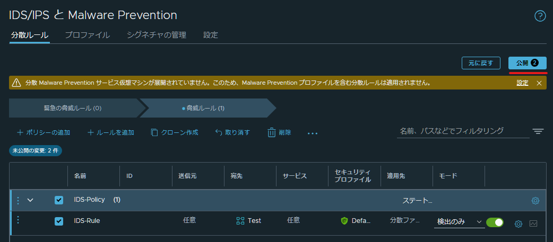Click the サービス column header

pyautogui.click(x=295, y=176)
